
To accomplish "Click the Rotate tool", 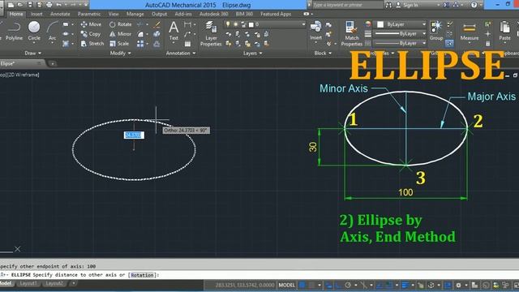I will coord(121,24).
